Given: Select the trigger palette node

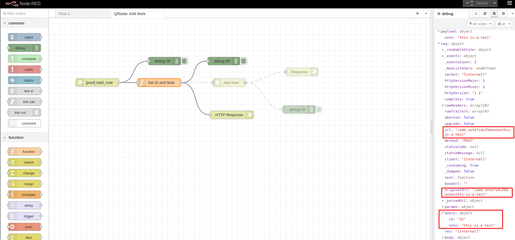Looking at the screenshot, I should [x=25, y=216].
